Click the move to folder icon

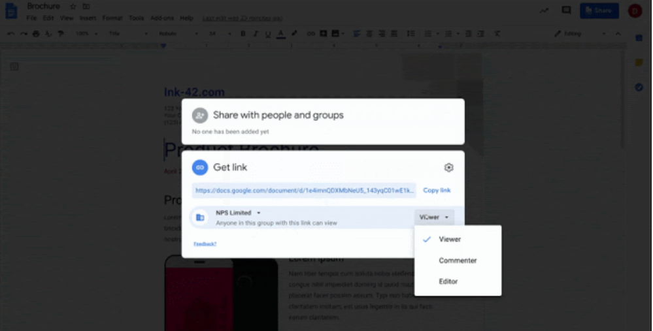(86, 7)
